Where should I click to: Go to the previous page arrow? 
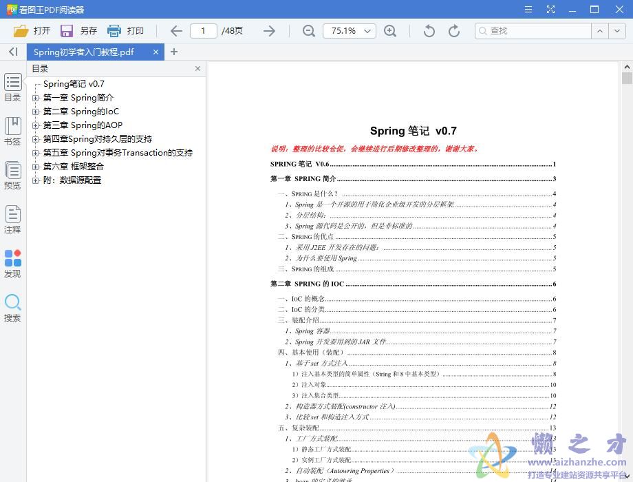click(176, 31)
